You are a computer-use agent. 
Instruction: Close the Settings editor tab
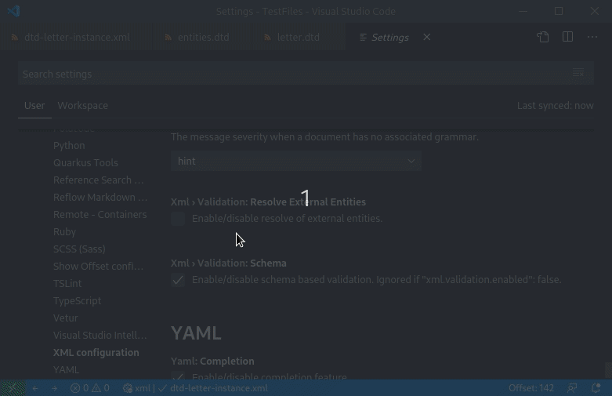[x=427, y=37]
